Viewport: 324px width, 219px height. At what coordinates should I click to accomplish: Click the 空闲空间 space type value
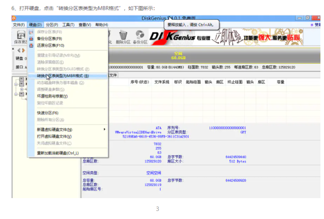(x=154, y=173)
